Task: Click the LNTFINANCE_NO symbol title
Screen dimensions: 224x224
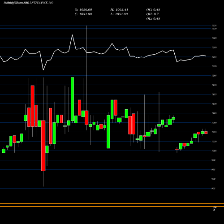Action: coord(42,3)
